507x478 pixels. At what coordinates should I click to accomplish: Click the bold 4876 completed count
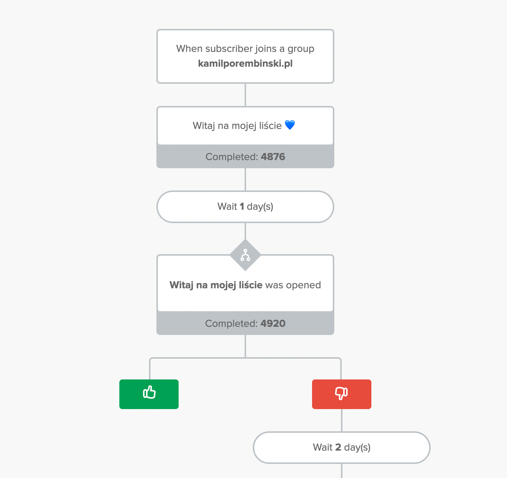[x=273, y=156]
